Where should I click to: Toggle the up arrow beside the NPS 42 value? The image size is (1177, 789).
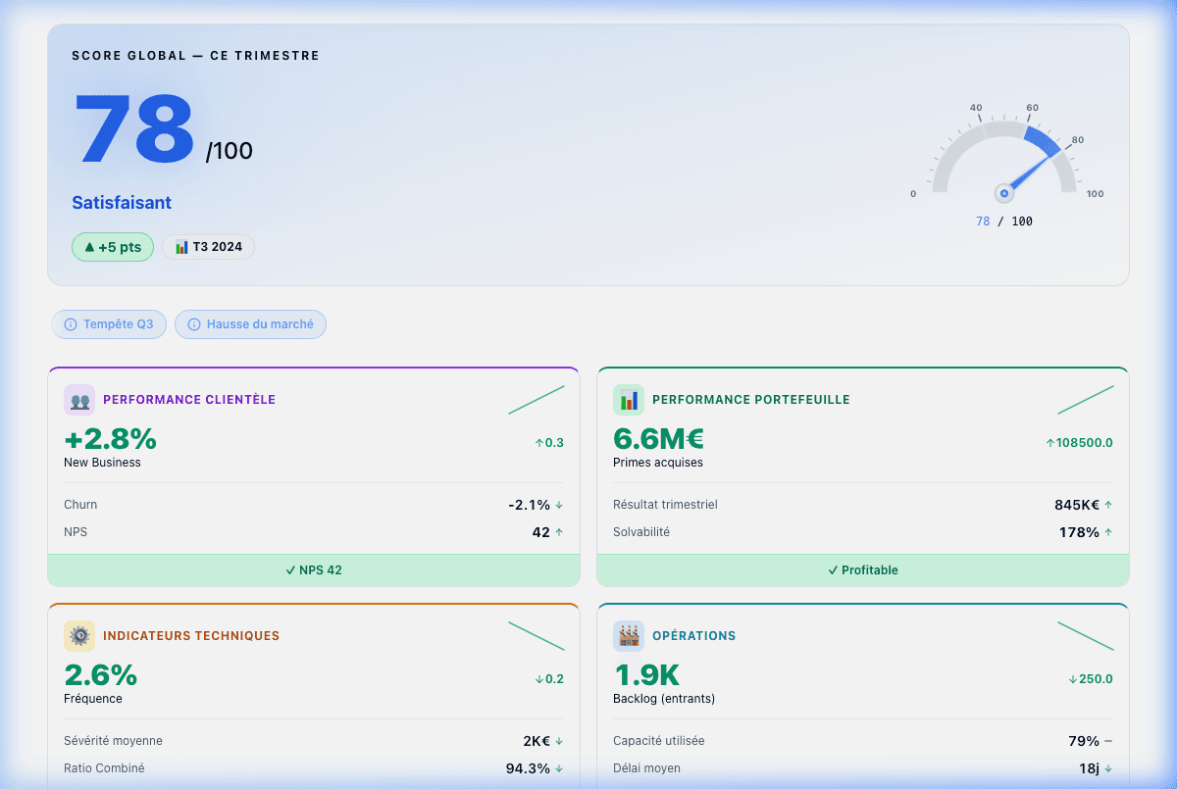coord(557,532)
